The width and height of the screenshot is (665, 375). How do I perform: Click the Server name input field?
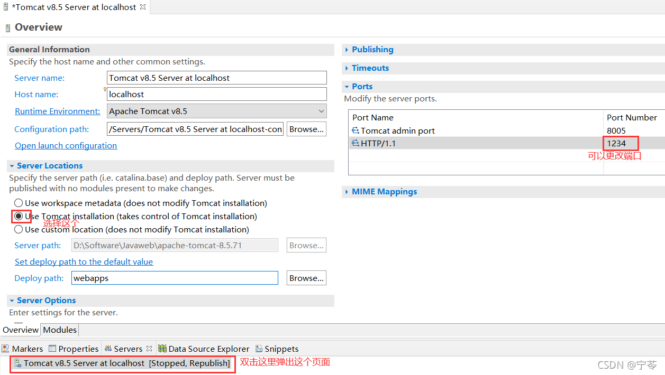(x=217, y=78)
